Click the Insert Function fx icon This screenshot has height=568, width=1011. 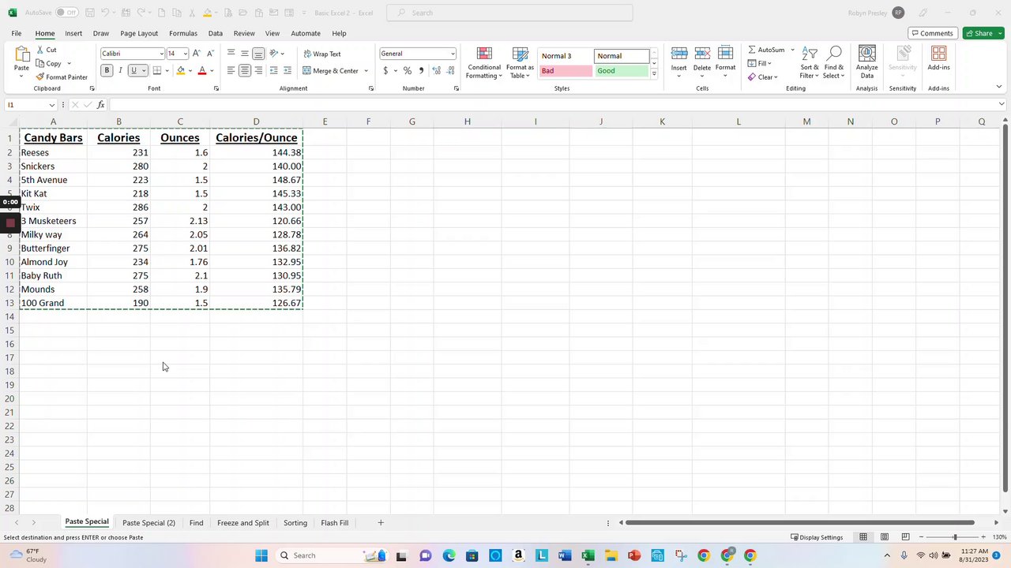100,105
